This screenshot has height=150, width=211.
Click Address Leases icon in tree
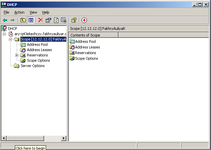click(x=23, y=50)
